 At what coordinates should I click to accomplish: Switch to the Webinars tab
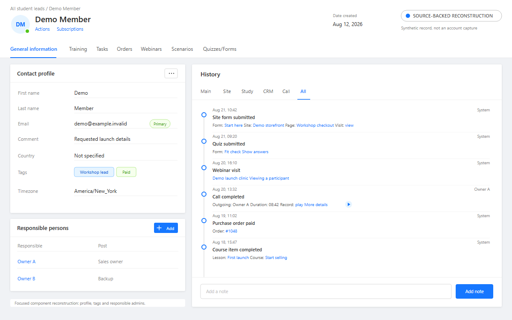(x=151, y=49)
